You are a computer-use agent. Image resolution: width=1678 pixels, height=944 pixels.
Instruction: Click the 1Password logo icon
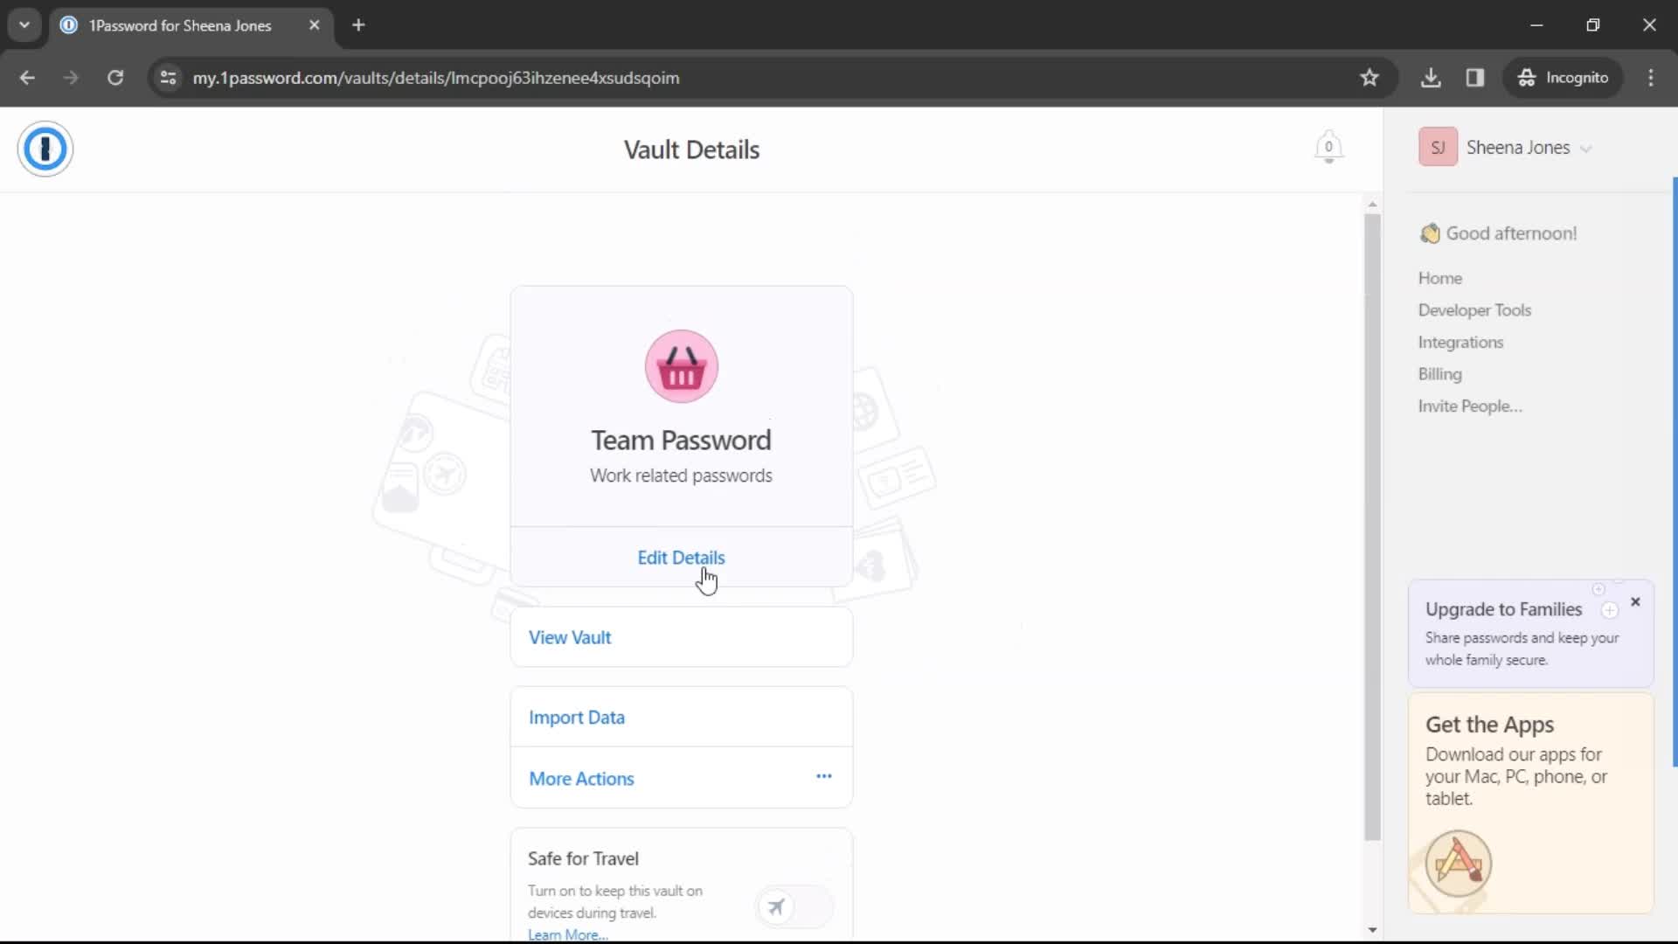[x=45, y=148]
